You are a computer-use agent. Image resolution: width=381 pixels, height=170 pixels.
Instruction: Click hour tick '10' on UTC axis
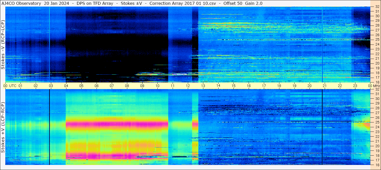(157, 86)
